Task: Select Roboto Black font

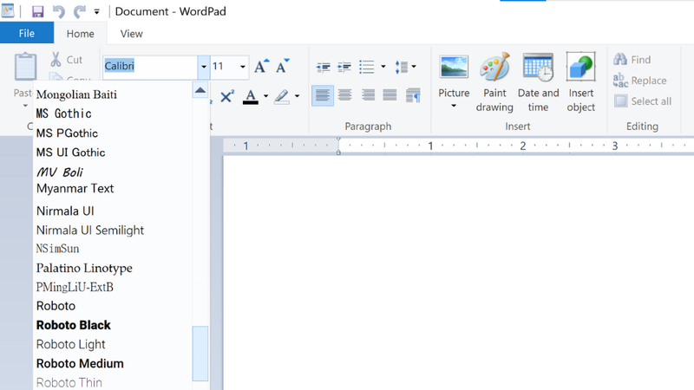Action: (x=74, y=325)
